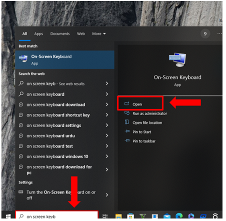Image resolution: width=226 pixels, height=221 pixels.
Task: Click chat-search icon beside 'on screen keyboard test'
Action: coord(21,146)
